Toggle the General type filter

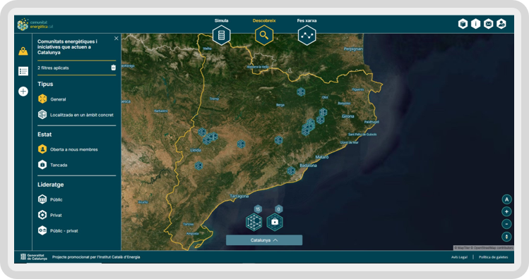coord(52,99)
